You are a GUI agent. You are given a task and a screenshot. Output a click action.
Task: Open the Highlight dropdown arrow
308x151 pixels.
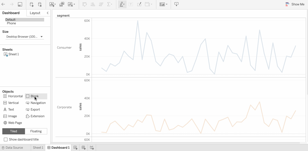click(124, 4)
